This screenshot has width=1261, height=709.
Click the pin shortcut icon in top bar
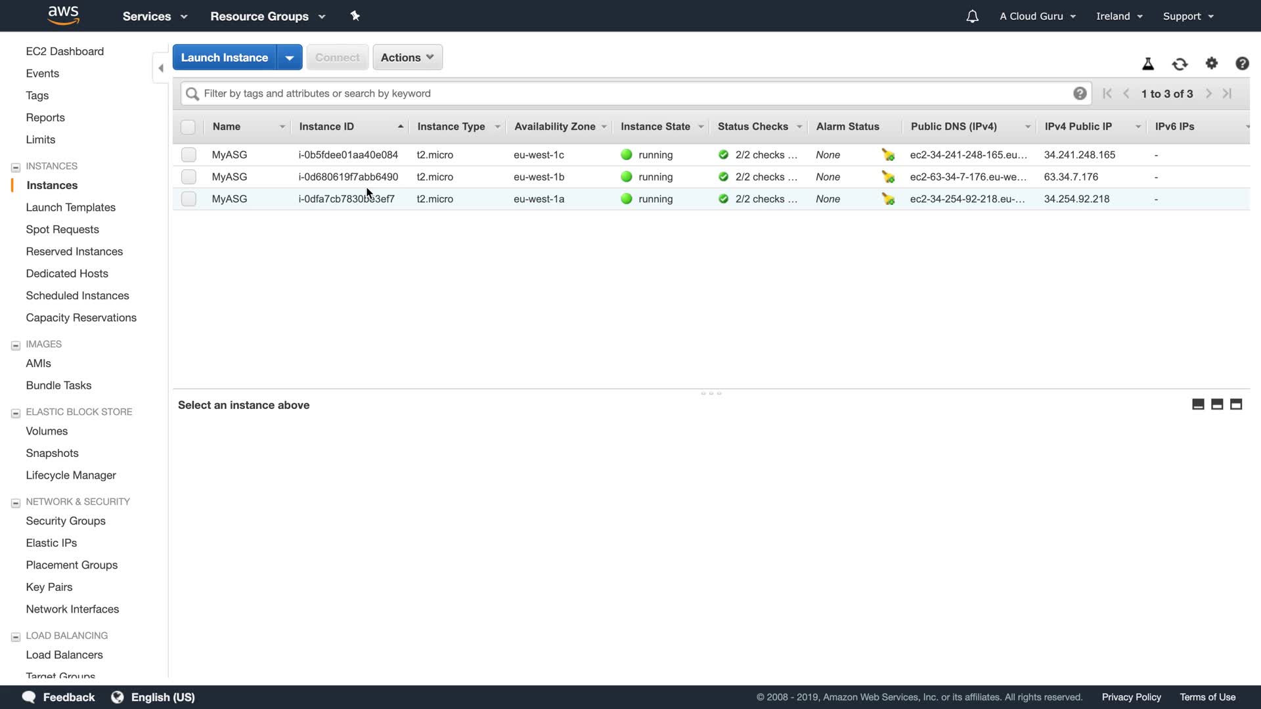point(355,16)
